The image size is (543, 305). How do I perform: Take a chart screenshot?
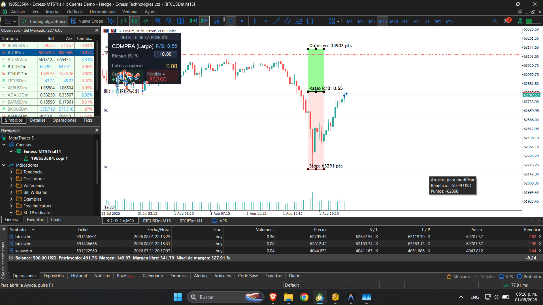coord(217,21)
